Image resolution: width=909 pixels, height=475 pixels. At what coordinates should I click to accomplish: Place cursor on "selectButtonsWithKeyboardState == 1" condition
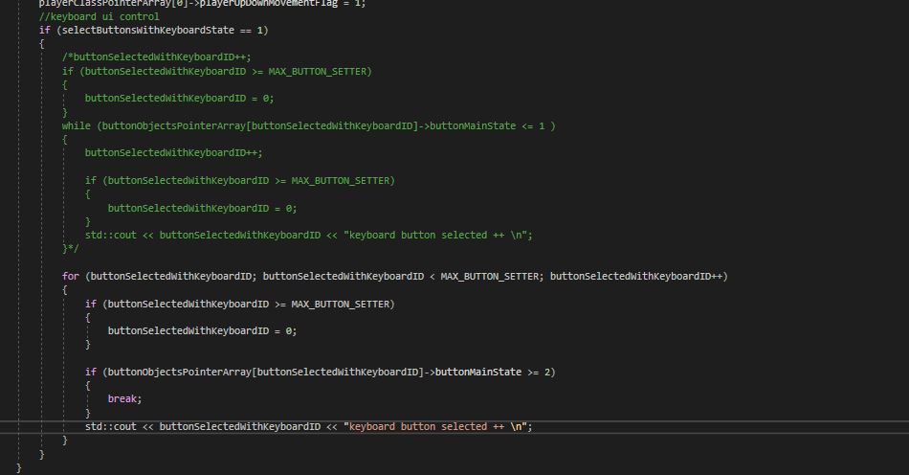(163, 30)
